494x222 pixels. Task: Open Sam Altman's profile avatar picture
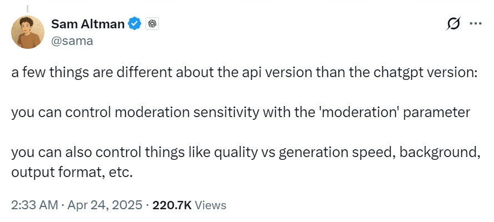point(28,31)
